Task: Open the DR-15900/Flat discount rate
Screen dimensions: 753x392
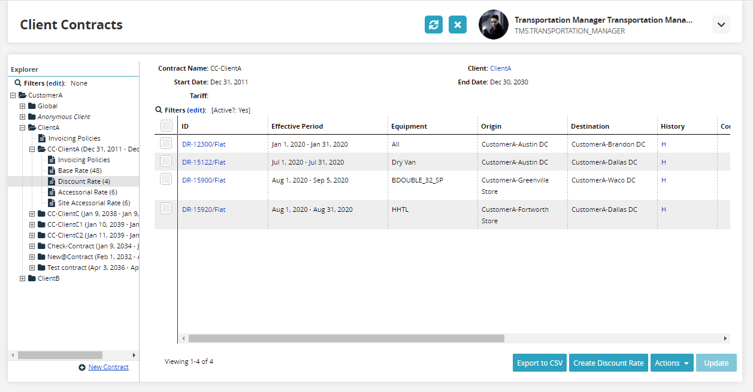Action: pyautogui.click(x=204, y=180)
